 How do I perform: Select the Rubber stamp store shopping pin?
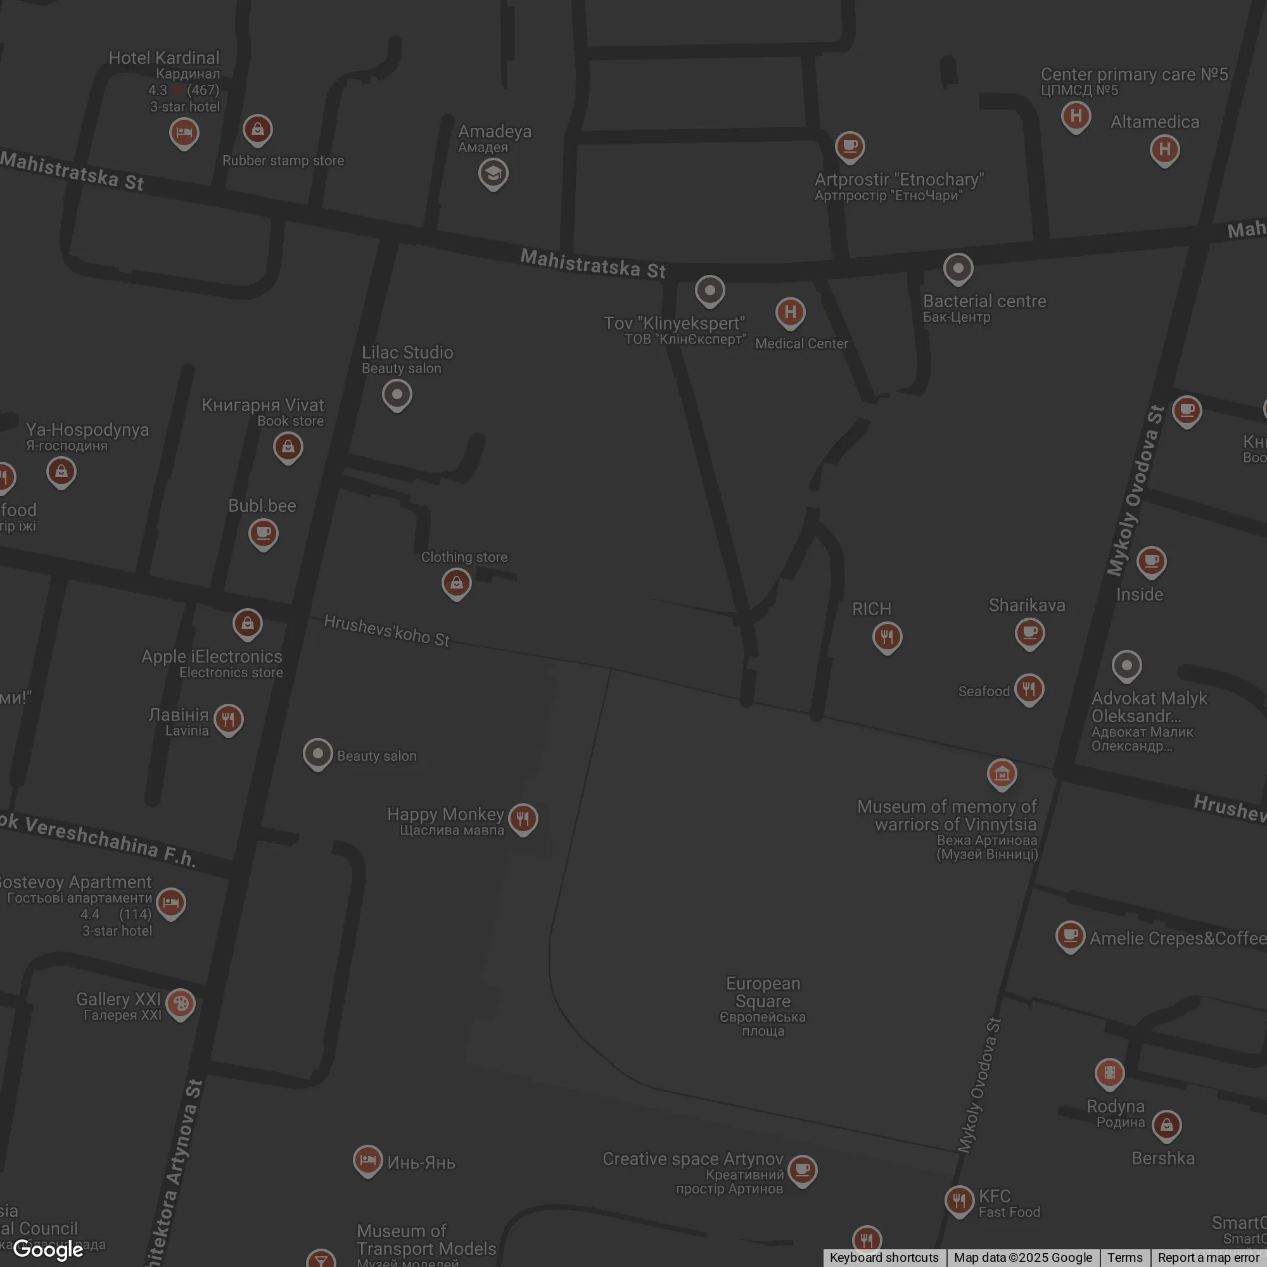tap(258, 130)
